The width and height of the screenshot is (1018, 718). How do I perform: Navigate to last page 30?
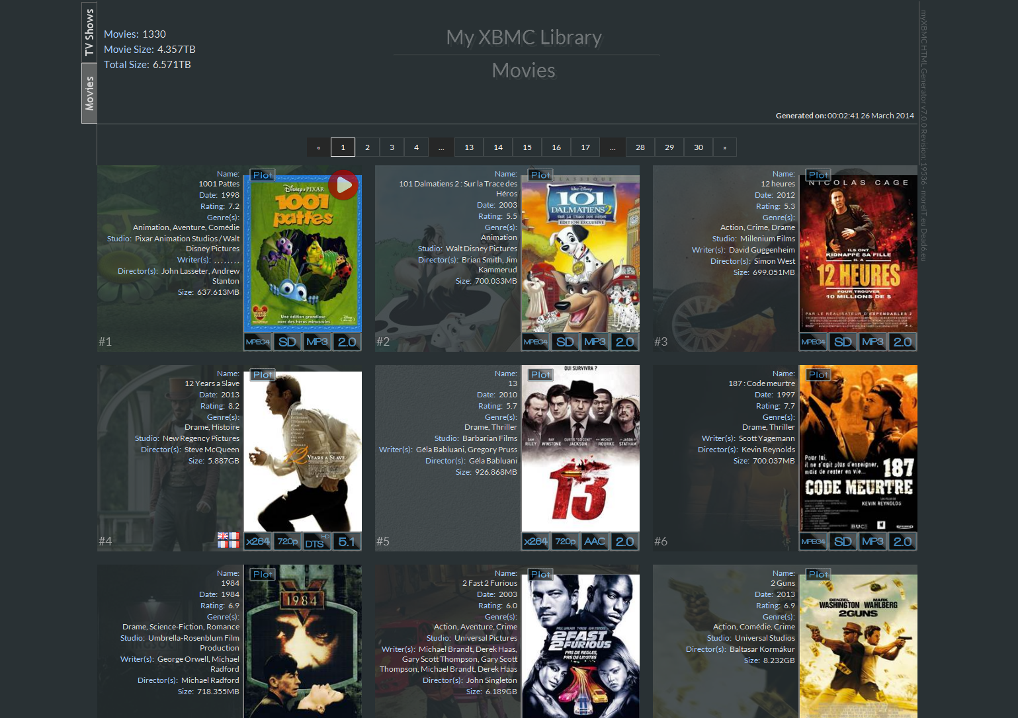coord(699,147)
